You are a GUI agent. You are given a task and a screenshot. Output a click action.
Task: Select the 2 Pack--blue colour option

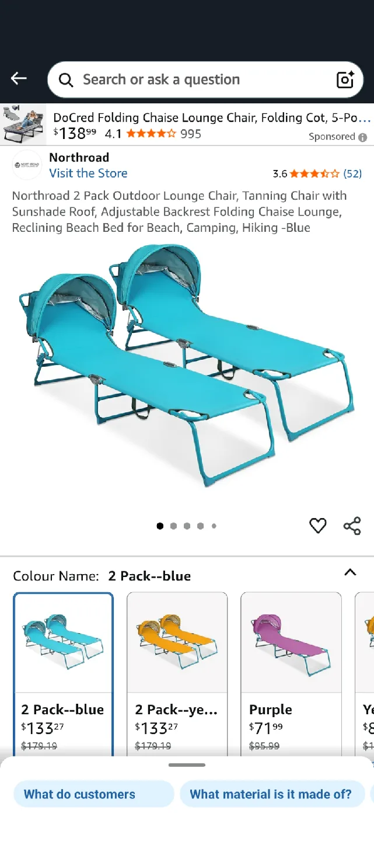(63, 672)
